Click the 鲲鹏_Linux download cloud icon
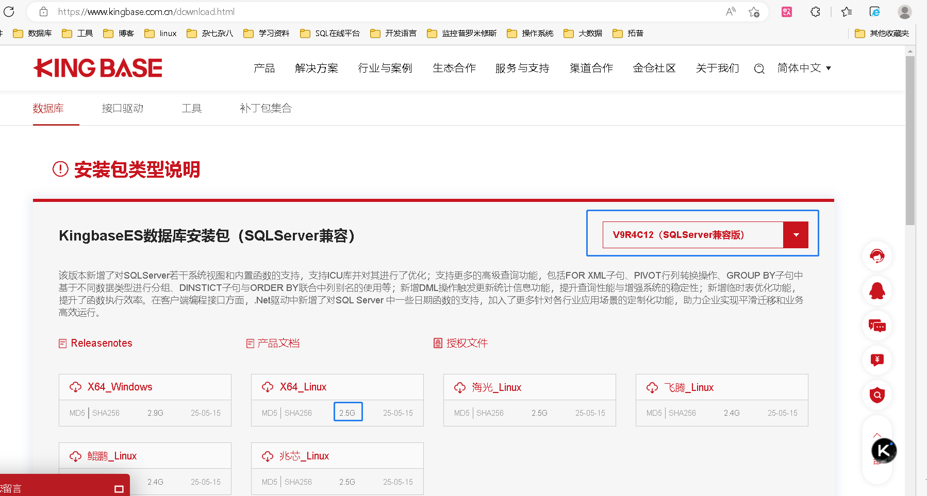The width and height of the screenshot is (927, 496). (x=75, y=456)
